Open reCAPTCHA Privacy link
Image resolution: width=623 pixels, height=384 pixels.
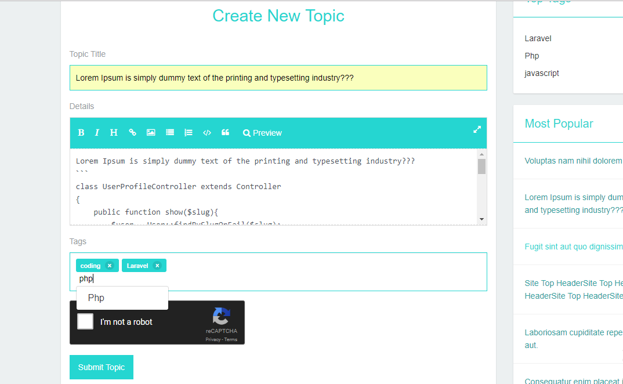pyautogui.click(x=213, y=339)
